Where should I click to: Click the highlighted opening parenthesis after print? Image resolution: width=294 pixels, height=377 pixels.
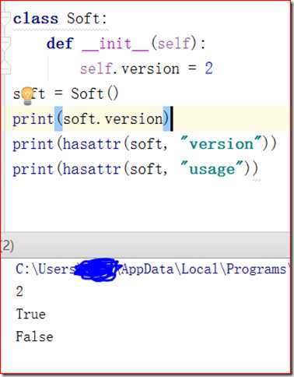pyautogui.click(x=58, y=119)
